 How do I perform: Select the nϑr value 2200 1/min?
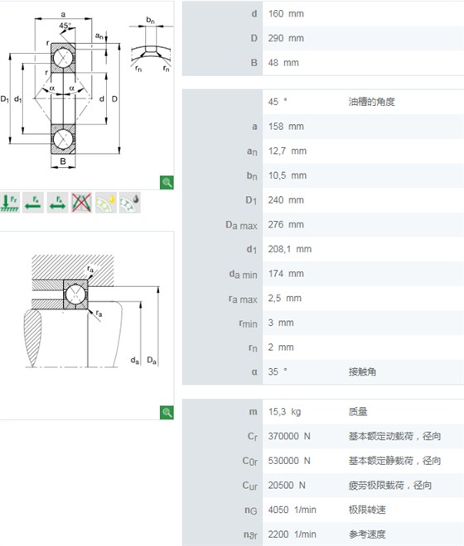coord(292,534)
